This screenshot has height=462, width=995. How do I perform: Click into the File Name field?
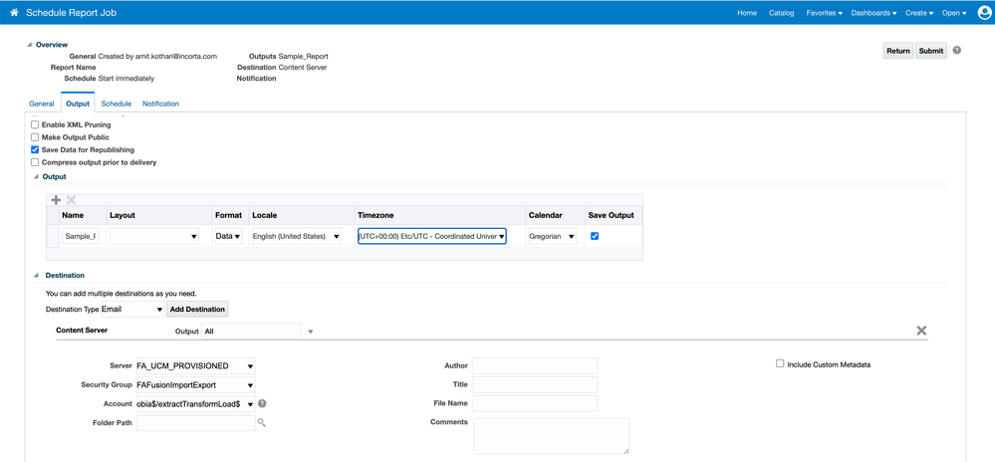coord(535,404)
